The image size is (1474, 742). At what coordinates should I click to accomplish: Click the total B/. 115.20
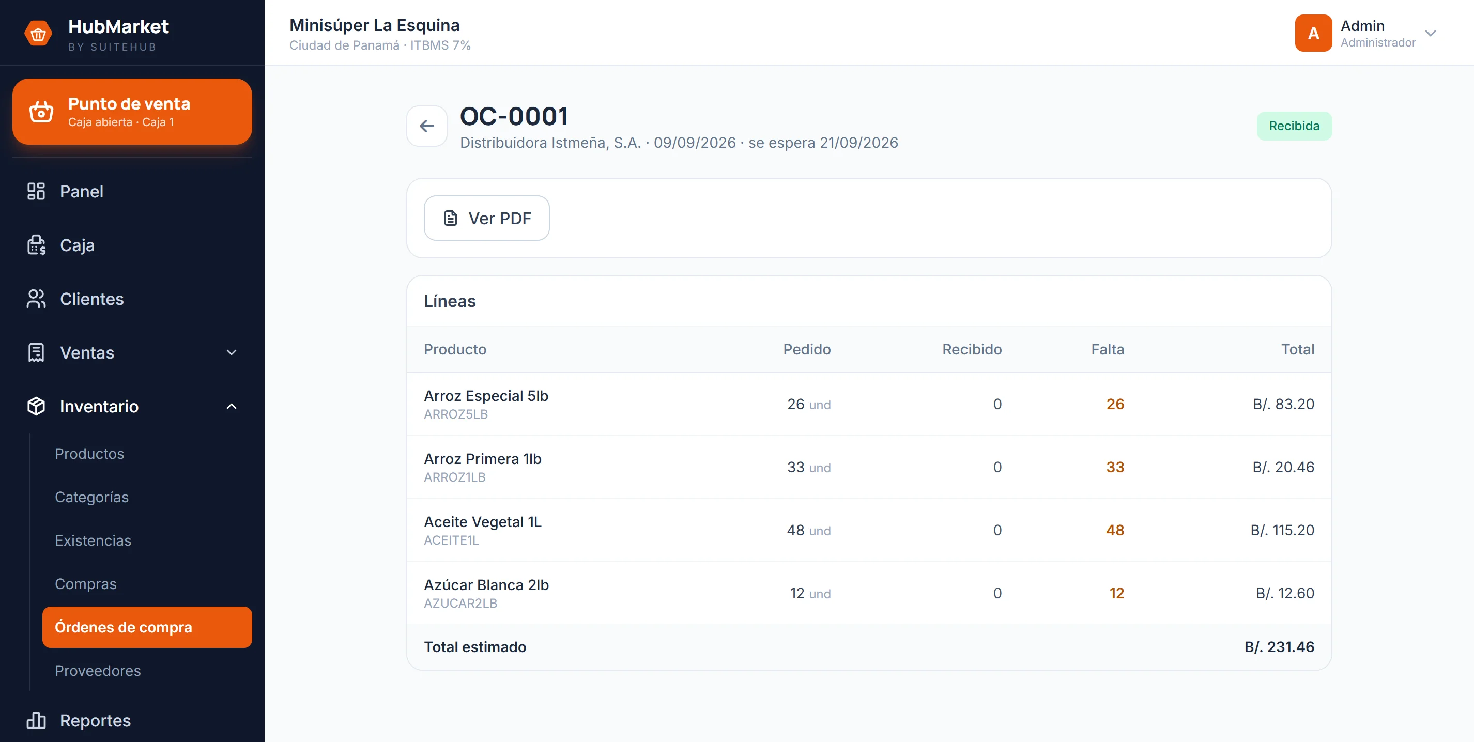click(1282, 530)
